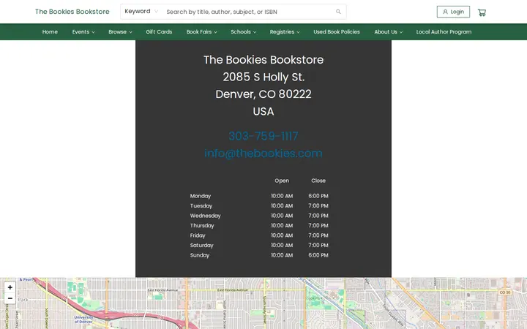Screen dimensions: 527x329
Task: Expand the Registries menu
Action: point(285,32)
